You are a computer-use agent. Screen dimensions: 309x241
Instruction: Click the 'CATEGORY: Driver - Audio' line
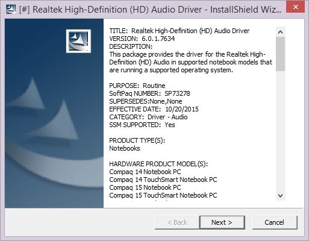(x=148, y=117)
